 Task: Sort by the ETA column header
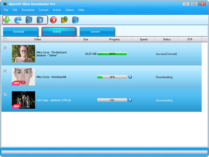[190, 39]
